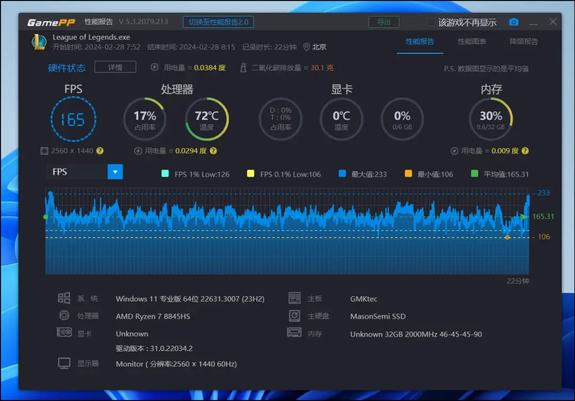Click the 'MasonSemi SSD' disk text
The width and height of the screenshot is (575, 401).
[x=377, y=316]
